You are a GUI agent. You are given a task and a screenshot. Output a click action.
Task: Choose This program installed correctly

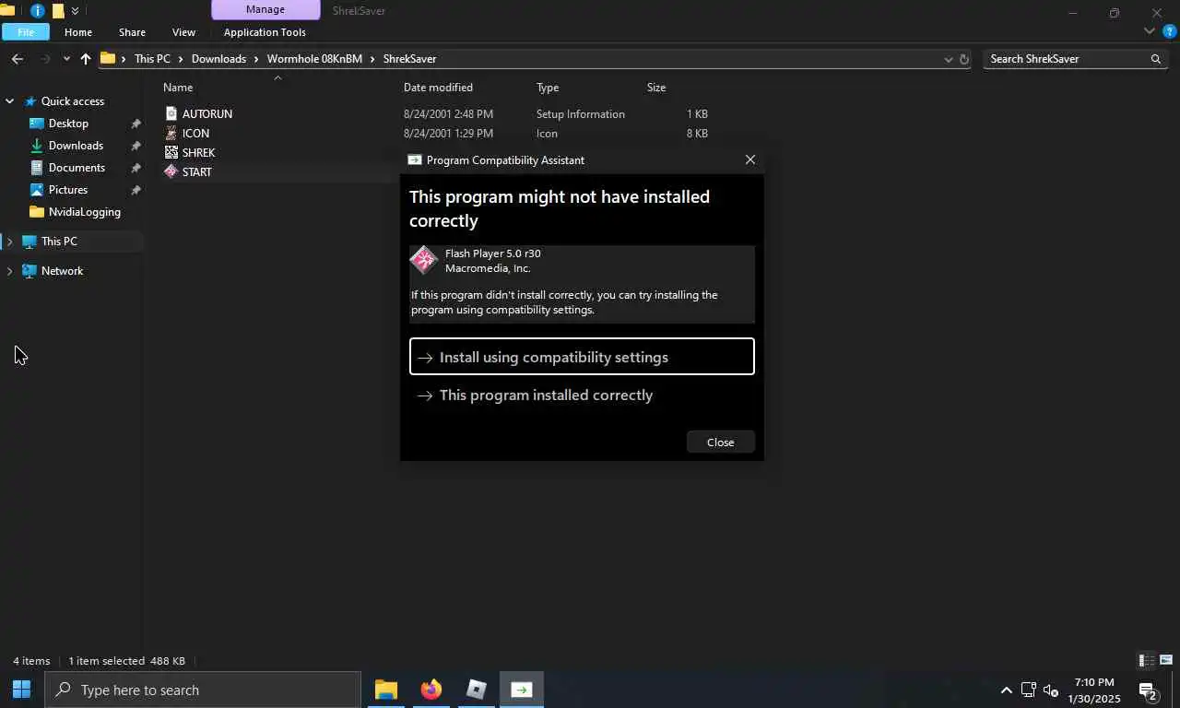[582, 395]
